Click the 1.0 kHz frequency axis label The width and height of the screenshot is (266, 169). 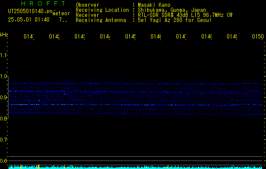(4, 76)
